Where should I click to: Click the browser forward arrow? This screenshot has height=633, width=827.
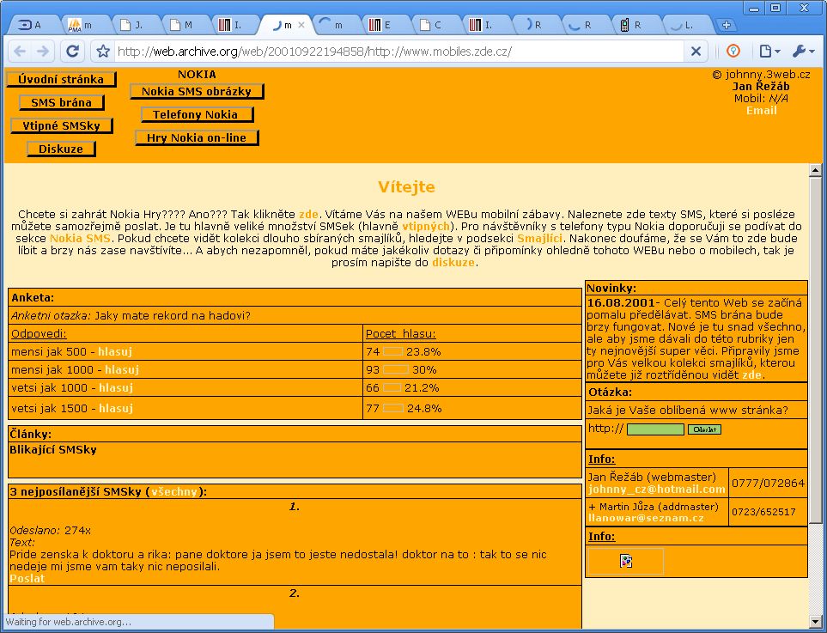[x=43, y=52]
